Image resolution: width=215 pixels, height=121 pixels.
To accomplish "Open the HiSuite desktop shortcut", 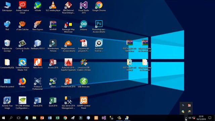I will (x=38, y=6).
